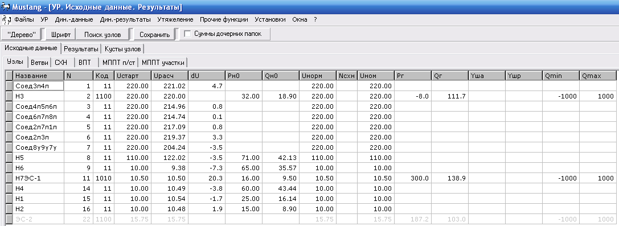Click the Uрасч column header
The width and height of the screenshot is (619, 226).
pos(170,76)
